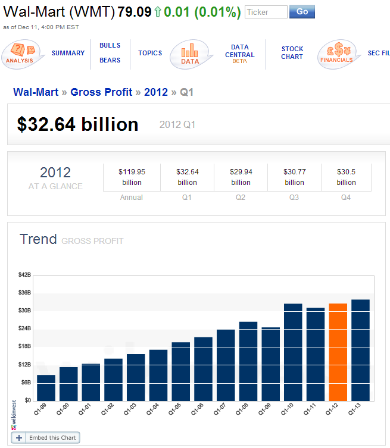Click the wikinvest logo beside the chart
This screenshot has width=390, height=448.
(x=14, y=415)
